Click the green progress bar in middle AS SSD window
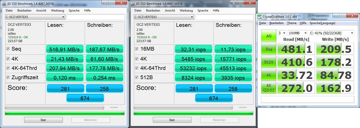 pos(193,113)
